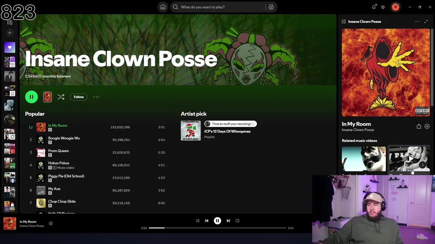Click the 2,549,402 monthly listeners text
Screen dimensions: 435x244
click(48, 76)
